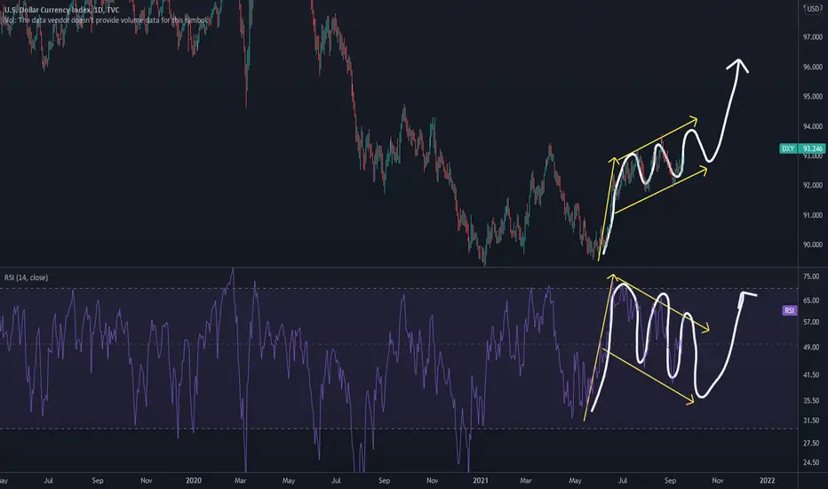Select the volume data vendor notice text
The width and height of the screenshot is (828, 489).
[x=106, y=20]
